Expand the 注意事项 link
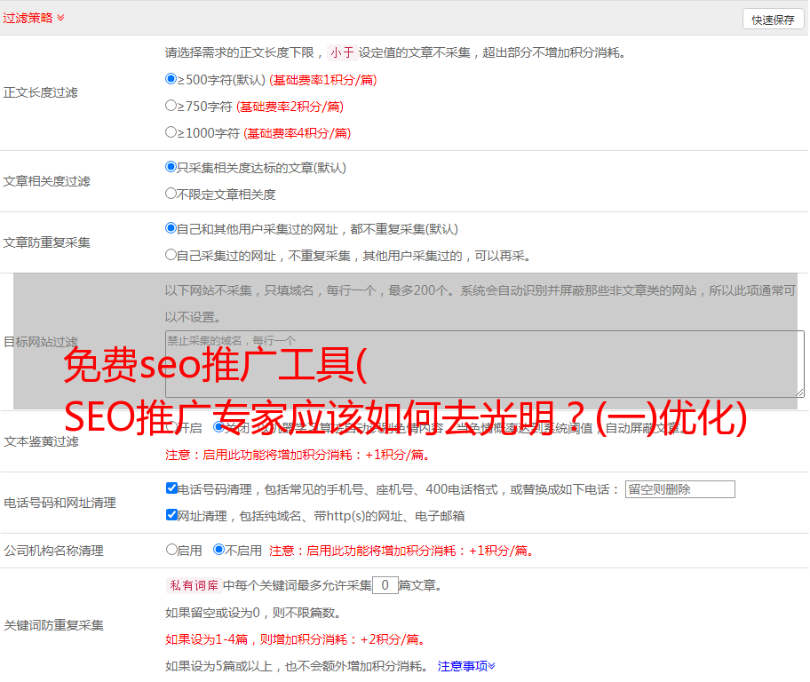810x682 pixels. click(466, 665)
